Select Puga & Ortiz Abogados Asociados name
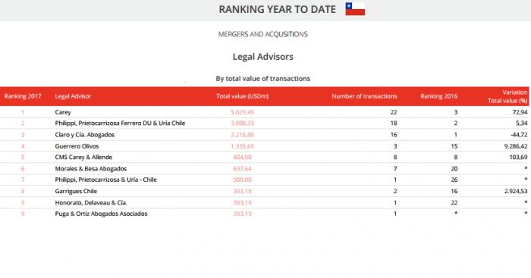The width and height of the screenshot is (531, 278). click(x=101, y=214)
